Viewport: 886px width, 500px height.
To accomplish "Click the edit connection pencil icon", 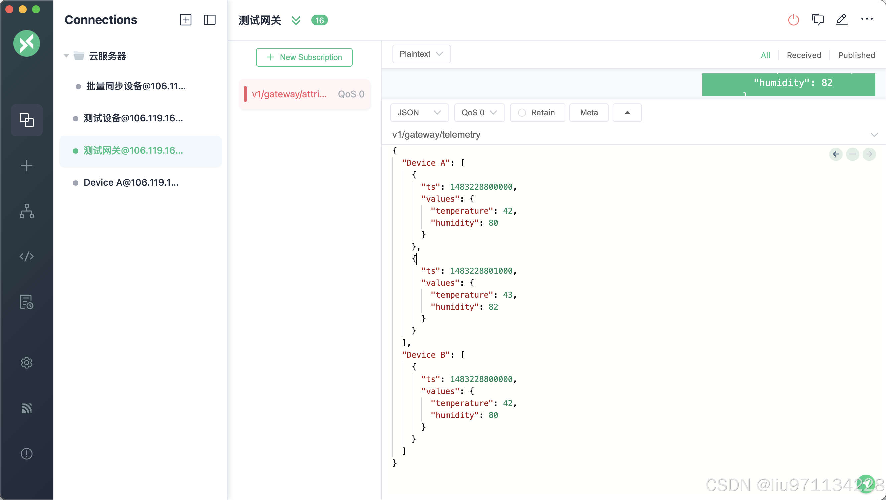I will click(841, 20).
